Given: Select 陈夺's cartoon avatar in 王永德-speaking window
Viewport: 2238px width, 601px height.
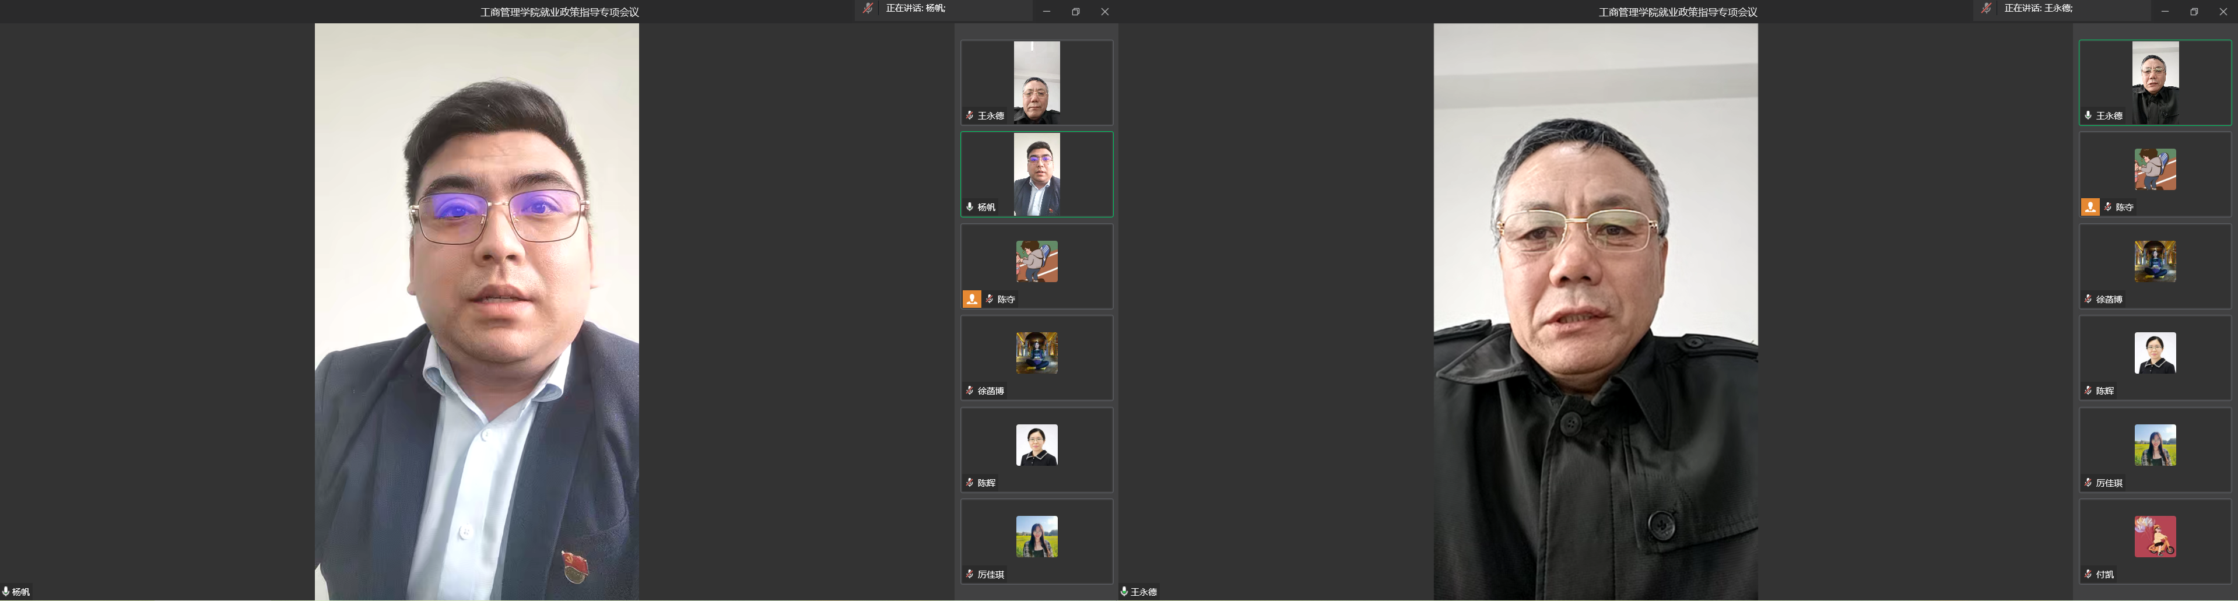Looking at the screenshot, I should pos(2155,170).
